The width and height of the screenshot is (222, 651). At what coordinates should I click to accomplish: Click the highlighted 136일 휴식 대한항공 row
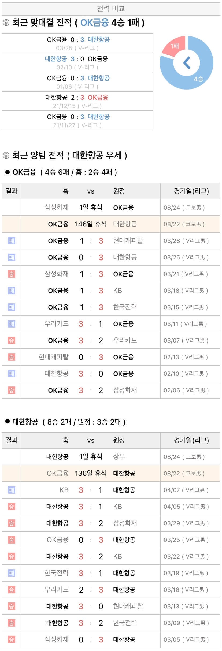[111, 473]
